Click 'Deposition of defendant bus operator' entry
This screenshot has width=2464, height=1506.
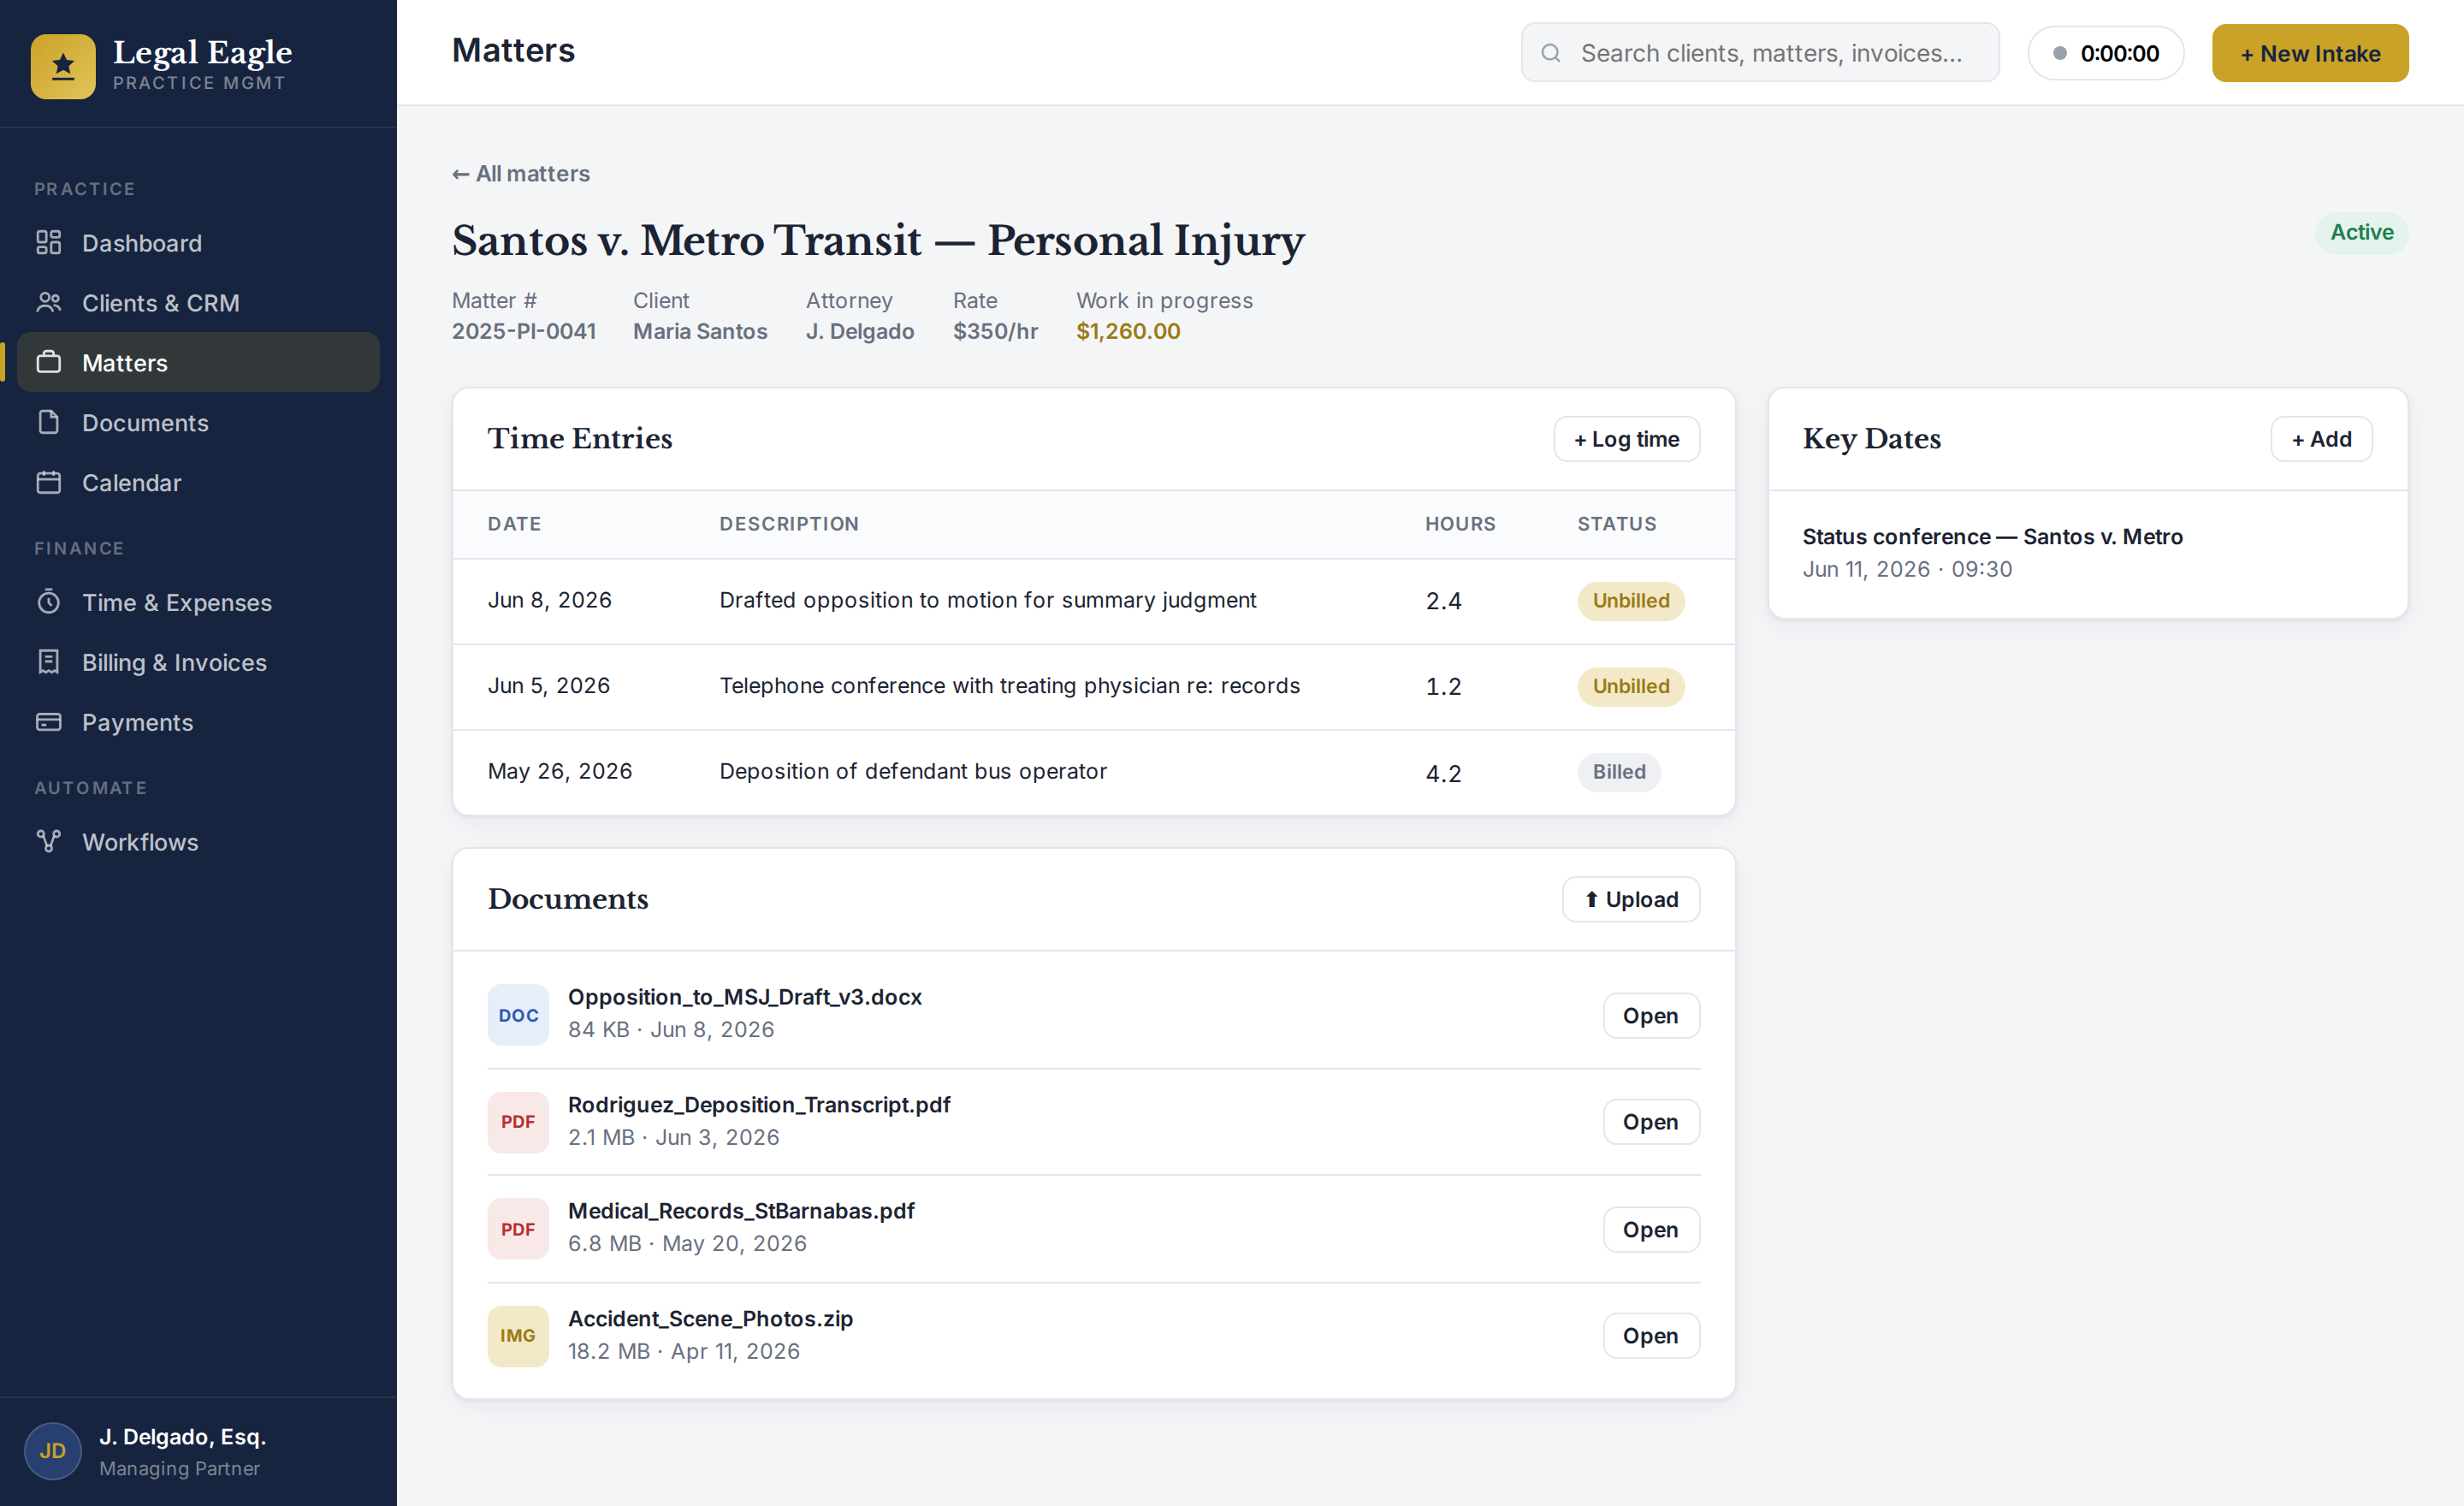(x=913, y=771)
